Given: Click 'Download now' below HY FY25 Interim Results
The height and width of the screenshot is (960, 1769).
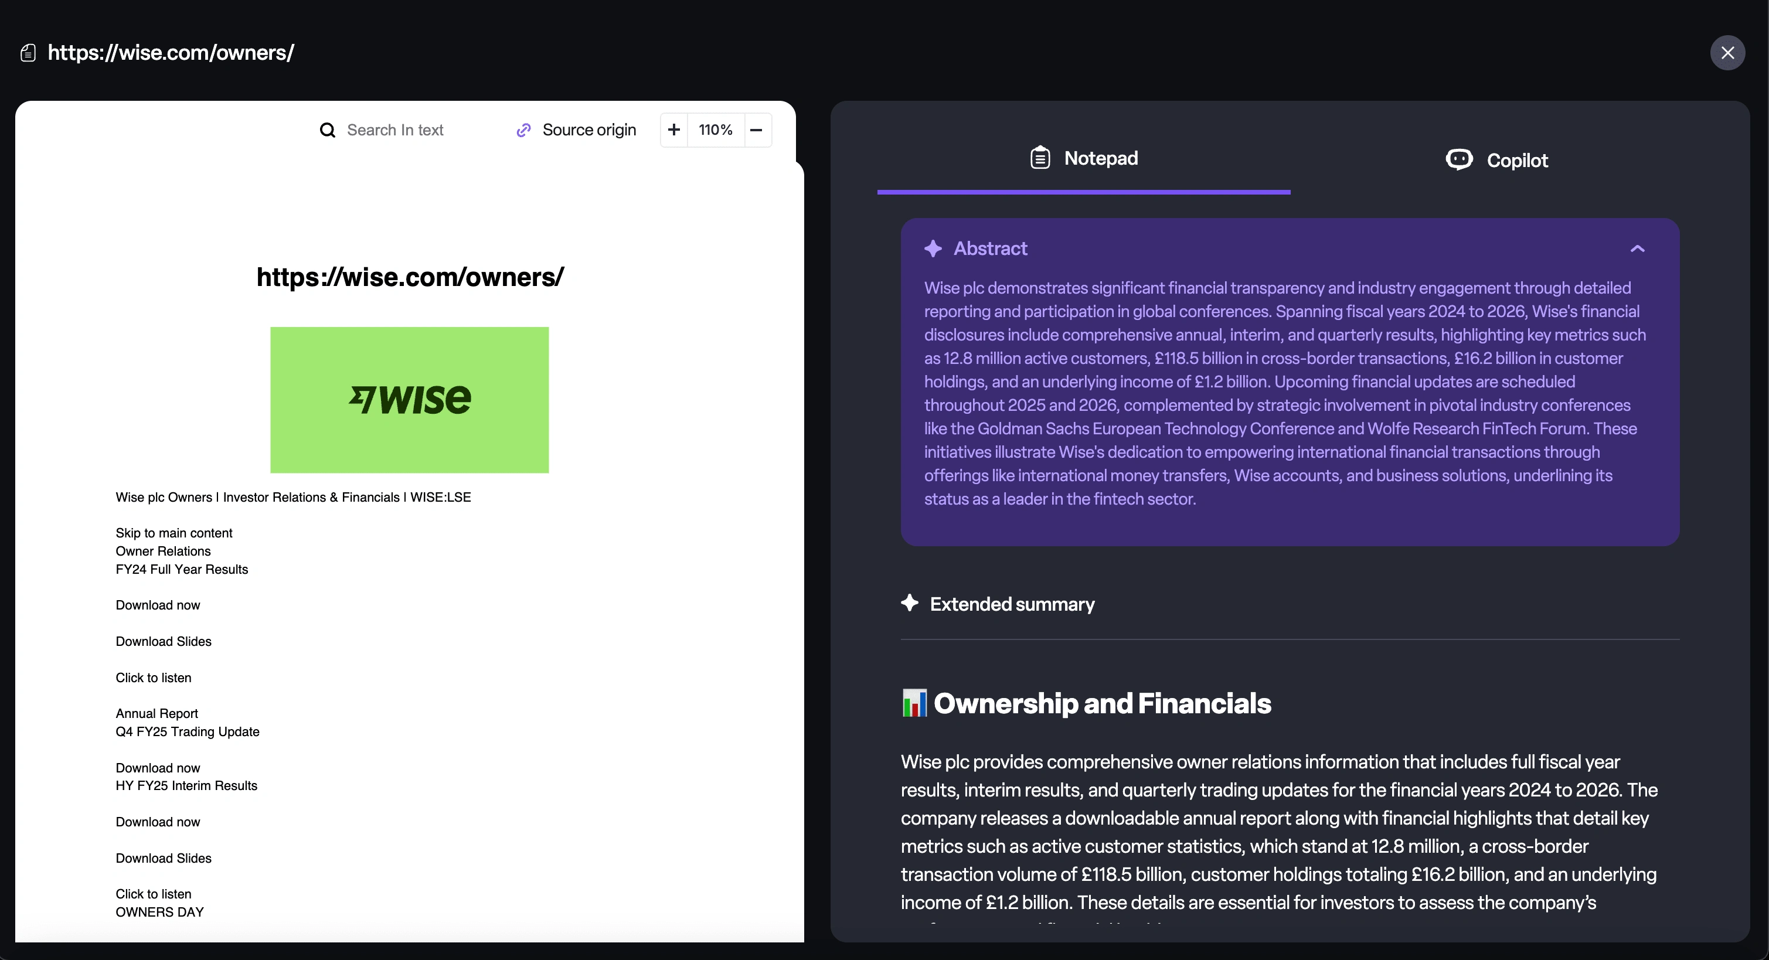Looking at the screenshot, I should pyautogui.click(x=157, y=822).
